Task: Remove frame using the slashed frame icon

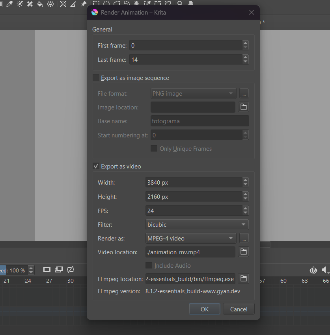Action: pyautogui.click(x=71, y=270)
